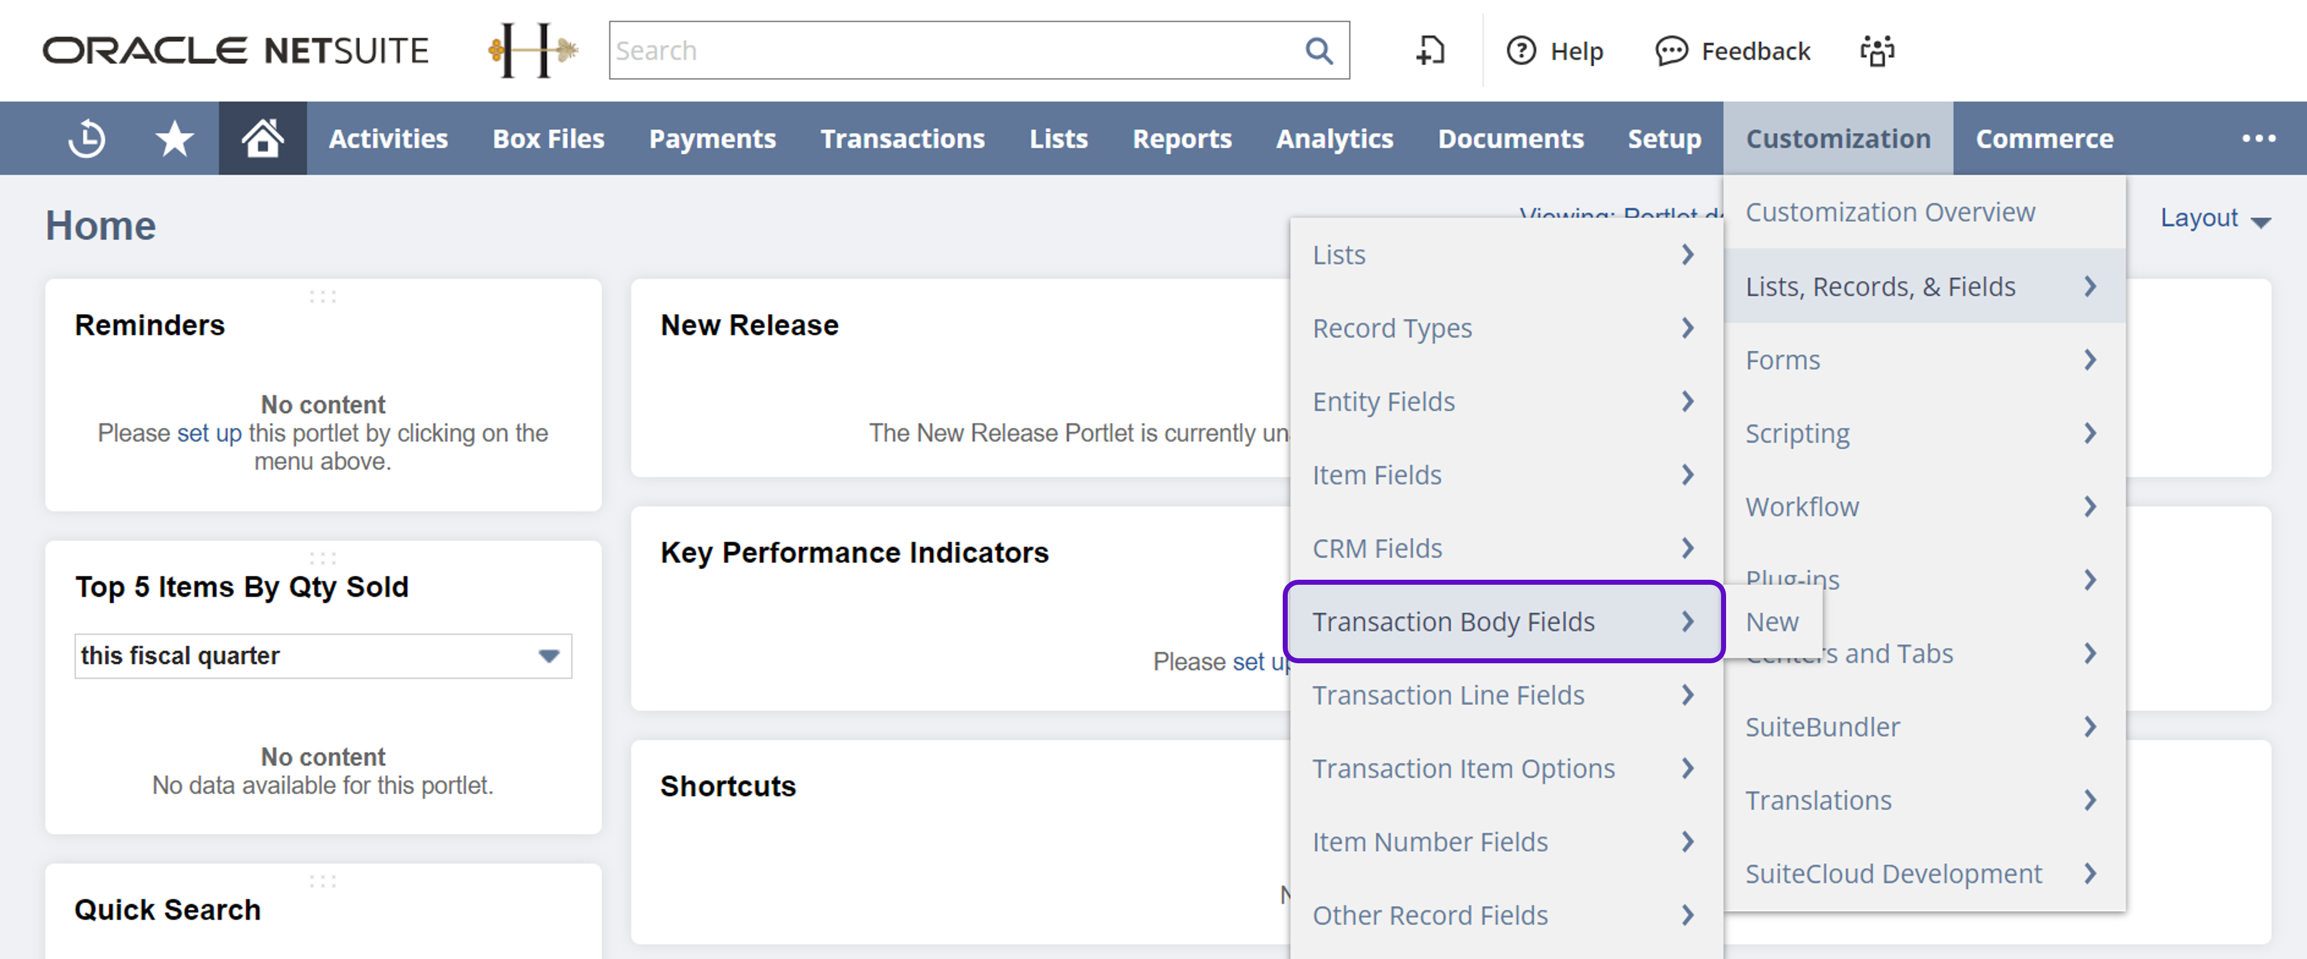Open the Recent Records history icon
Screen dimensions: 2307x959
pyautogui.click(x=87, y=139)
